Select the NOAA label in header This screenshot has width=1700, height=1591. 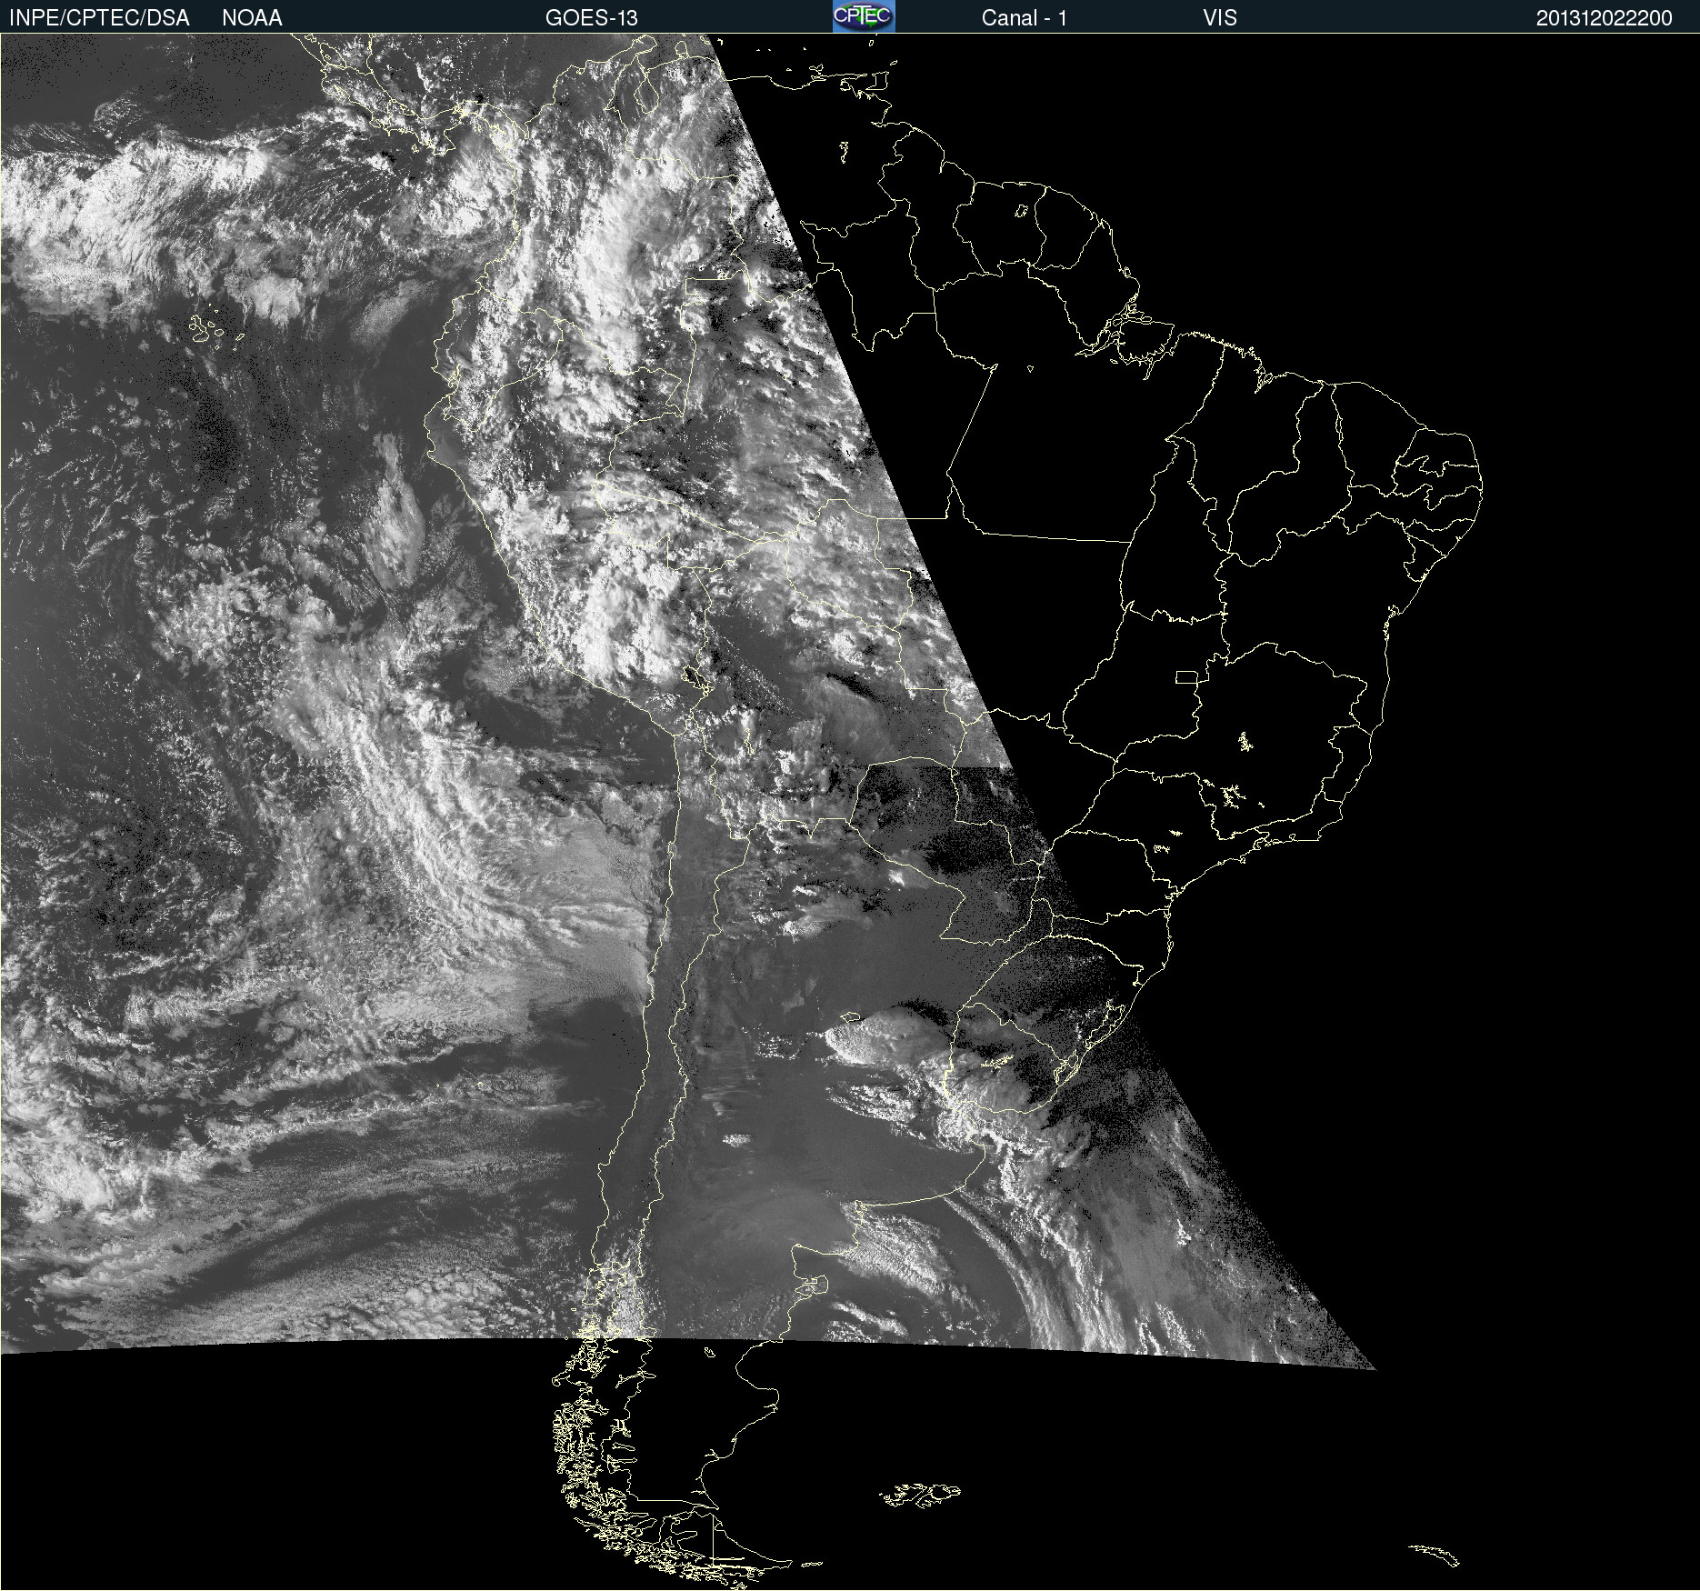(252, 18)
